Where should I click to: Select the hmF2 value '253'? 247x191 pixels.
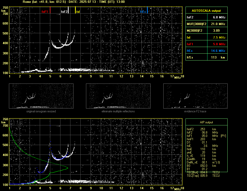coord(203,129)
